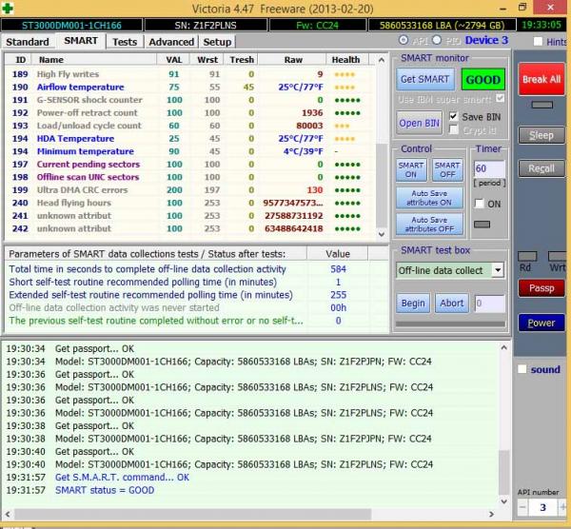This screenshot has height=529, width=571.
Task: Click the Open BIN button
Action: coord(419,123)
